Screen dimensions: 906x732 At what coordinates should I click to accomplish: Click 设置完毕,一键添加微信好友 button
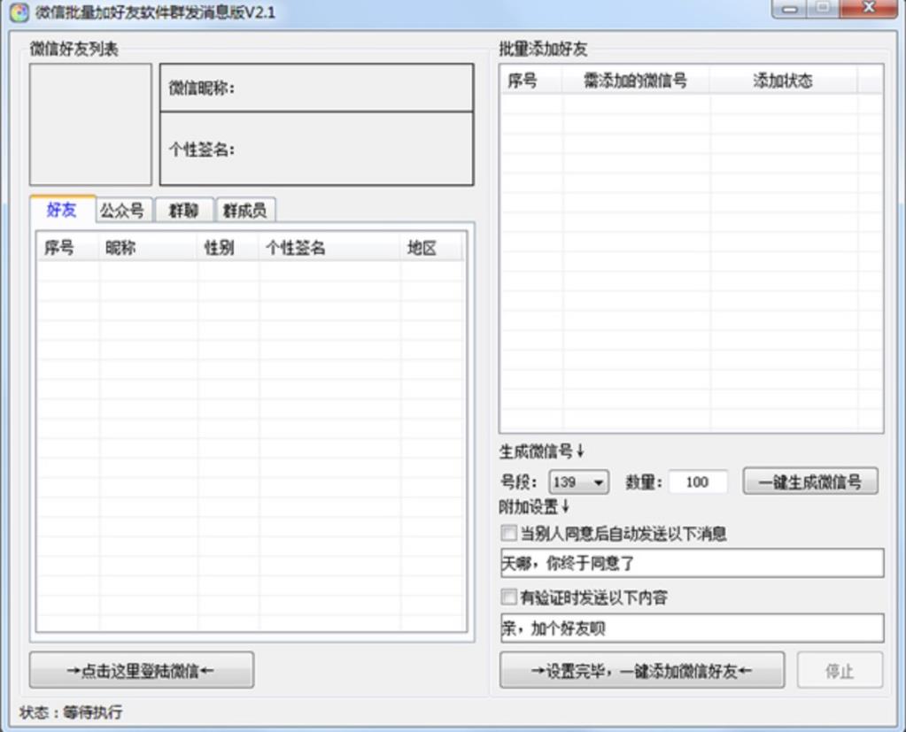[642, 670]
